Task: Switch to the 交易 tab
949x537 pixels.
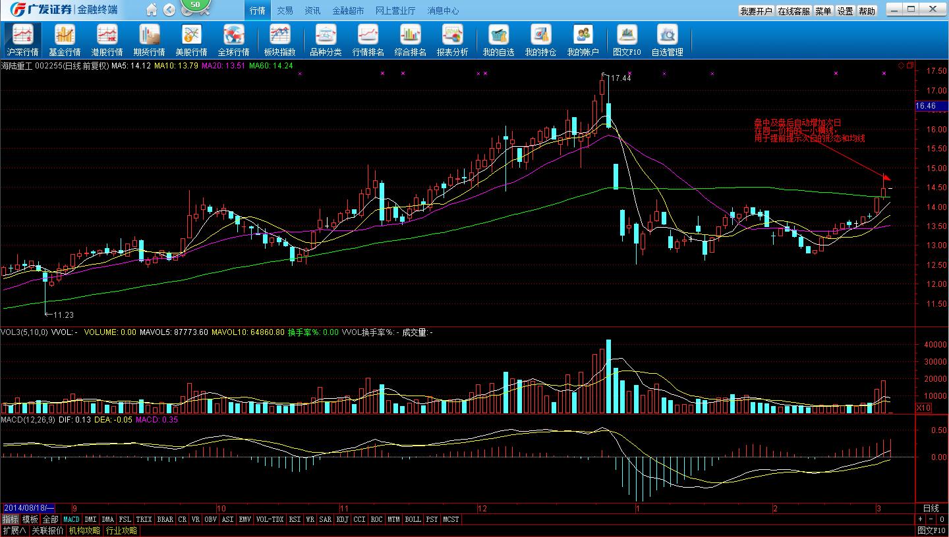Action: (285, 11)
